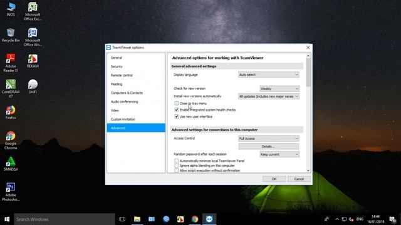401x225 pixels.
Task: Select the Remote control category
Action: 136,75
